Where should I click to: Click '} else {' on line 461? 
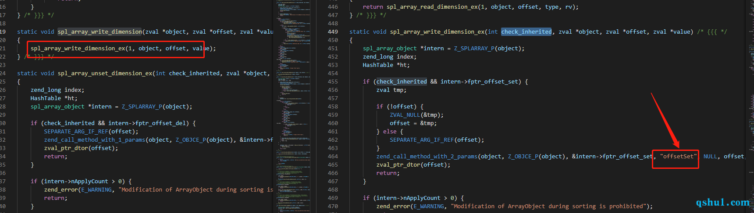pyautogui.click(x=390, y=132)
